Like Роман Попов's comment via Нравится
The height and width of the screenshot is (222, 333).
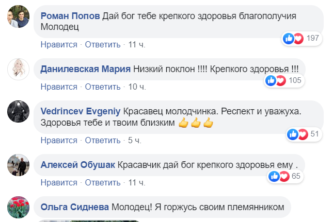[x=59, y=44]
